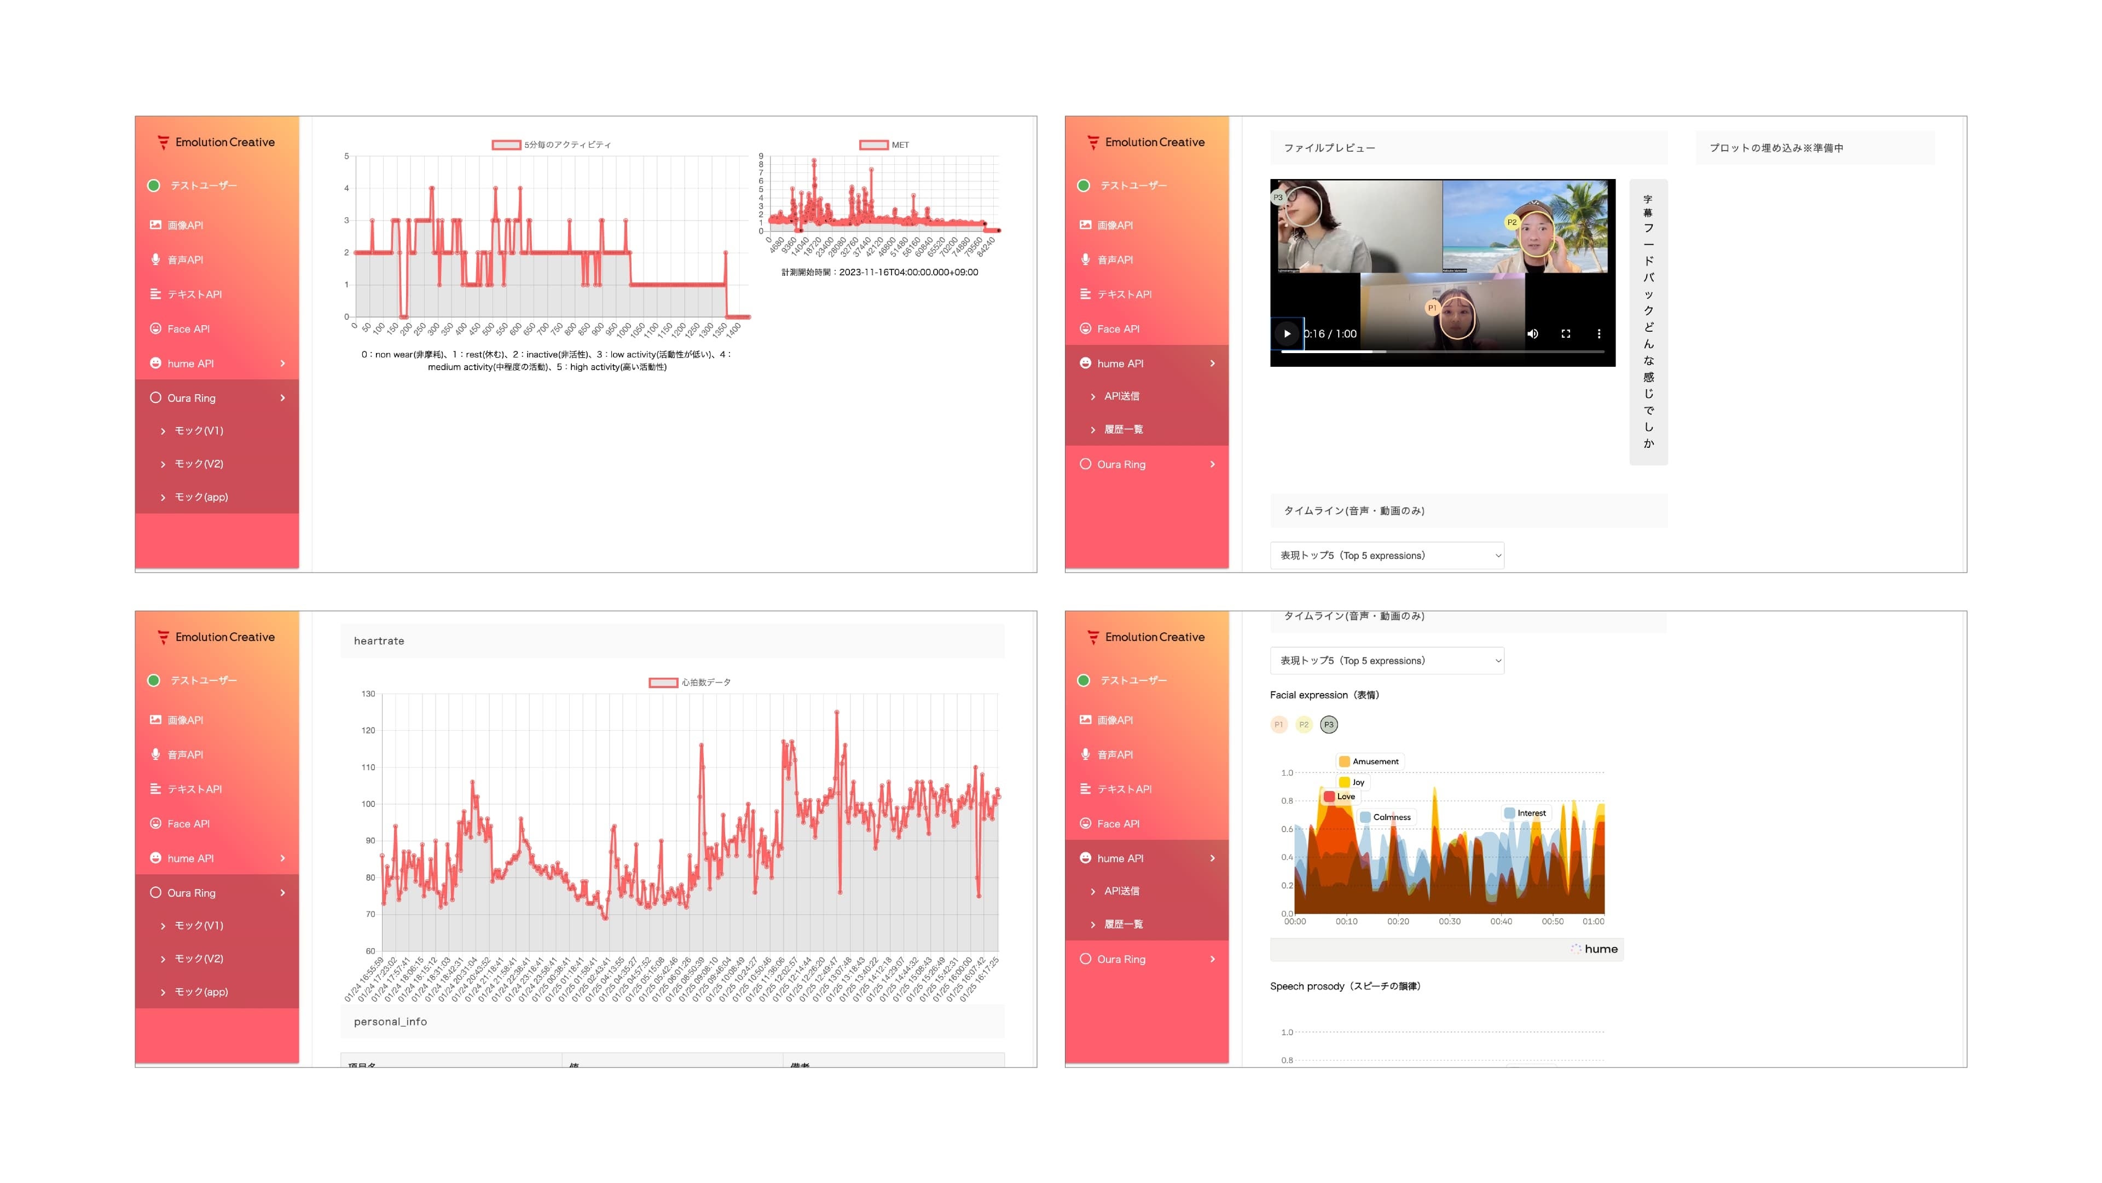Screen dimensions: 2102x1183
Task: Mute the video with the speaker icon
Action: 1532,334
